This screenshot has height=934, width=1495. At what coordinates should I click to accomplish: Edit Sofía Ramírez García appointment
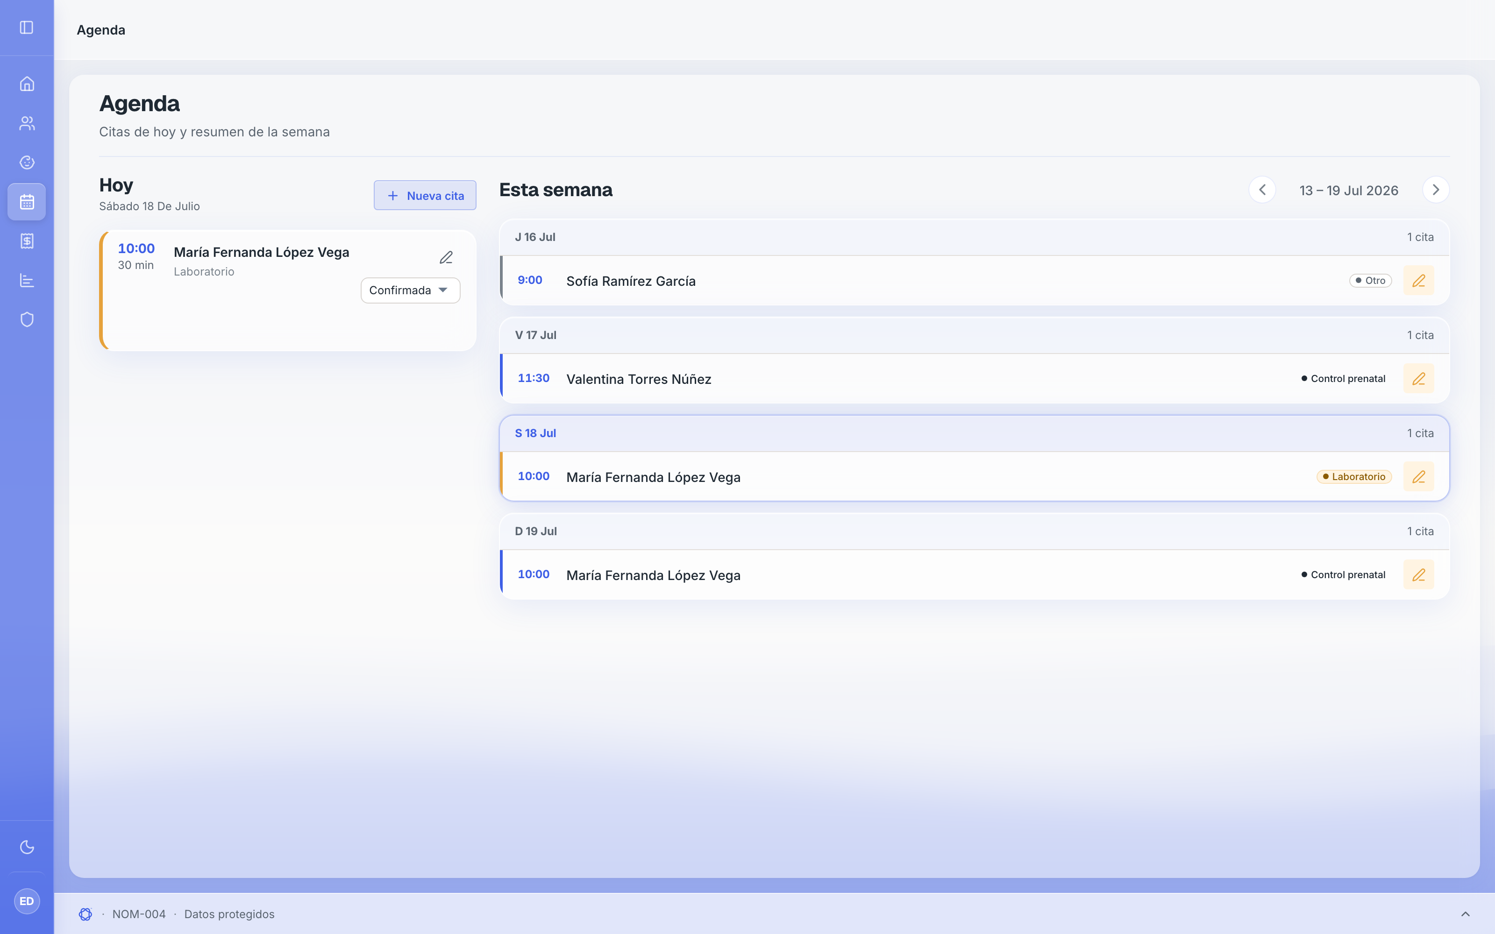tap(1418, 281)
